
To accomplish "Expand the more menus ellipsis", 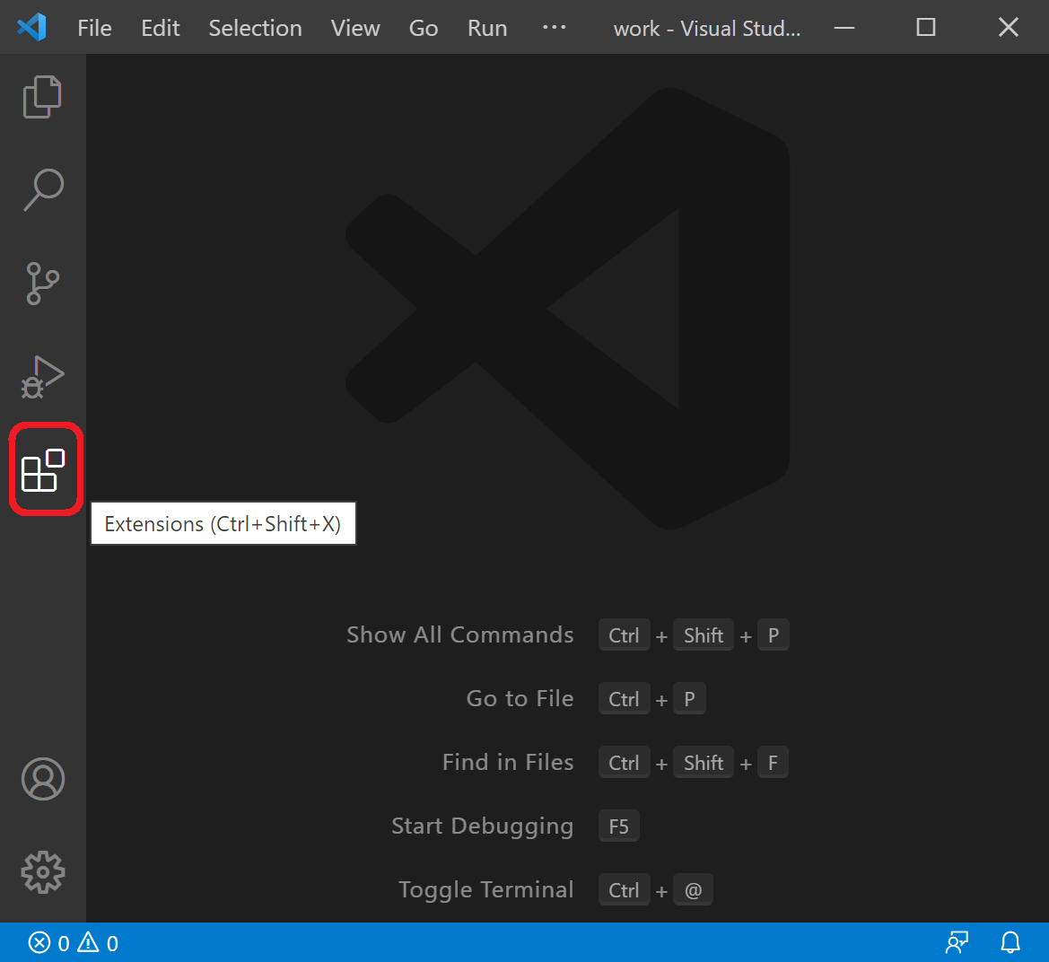I will point(554,28).
